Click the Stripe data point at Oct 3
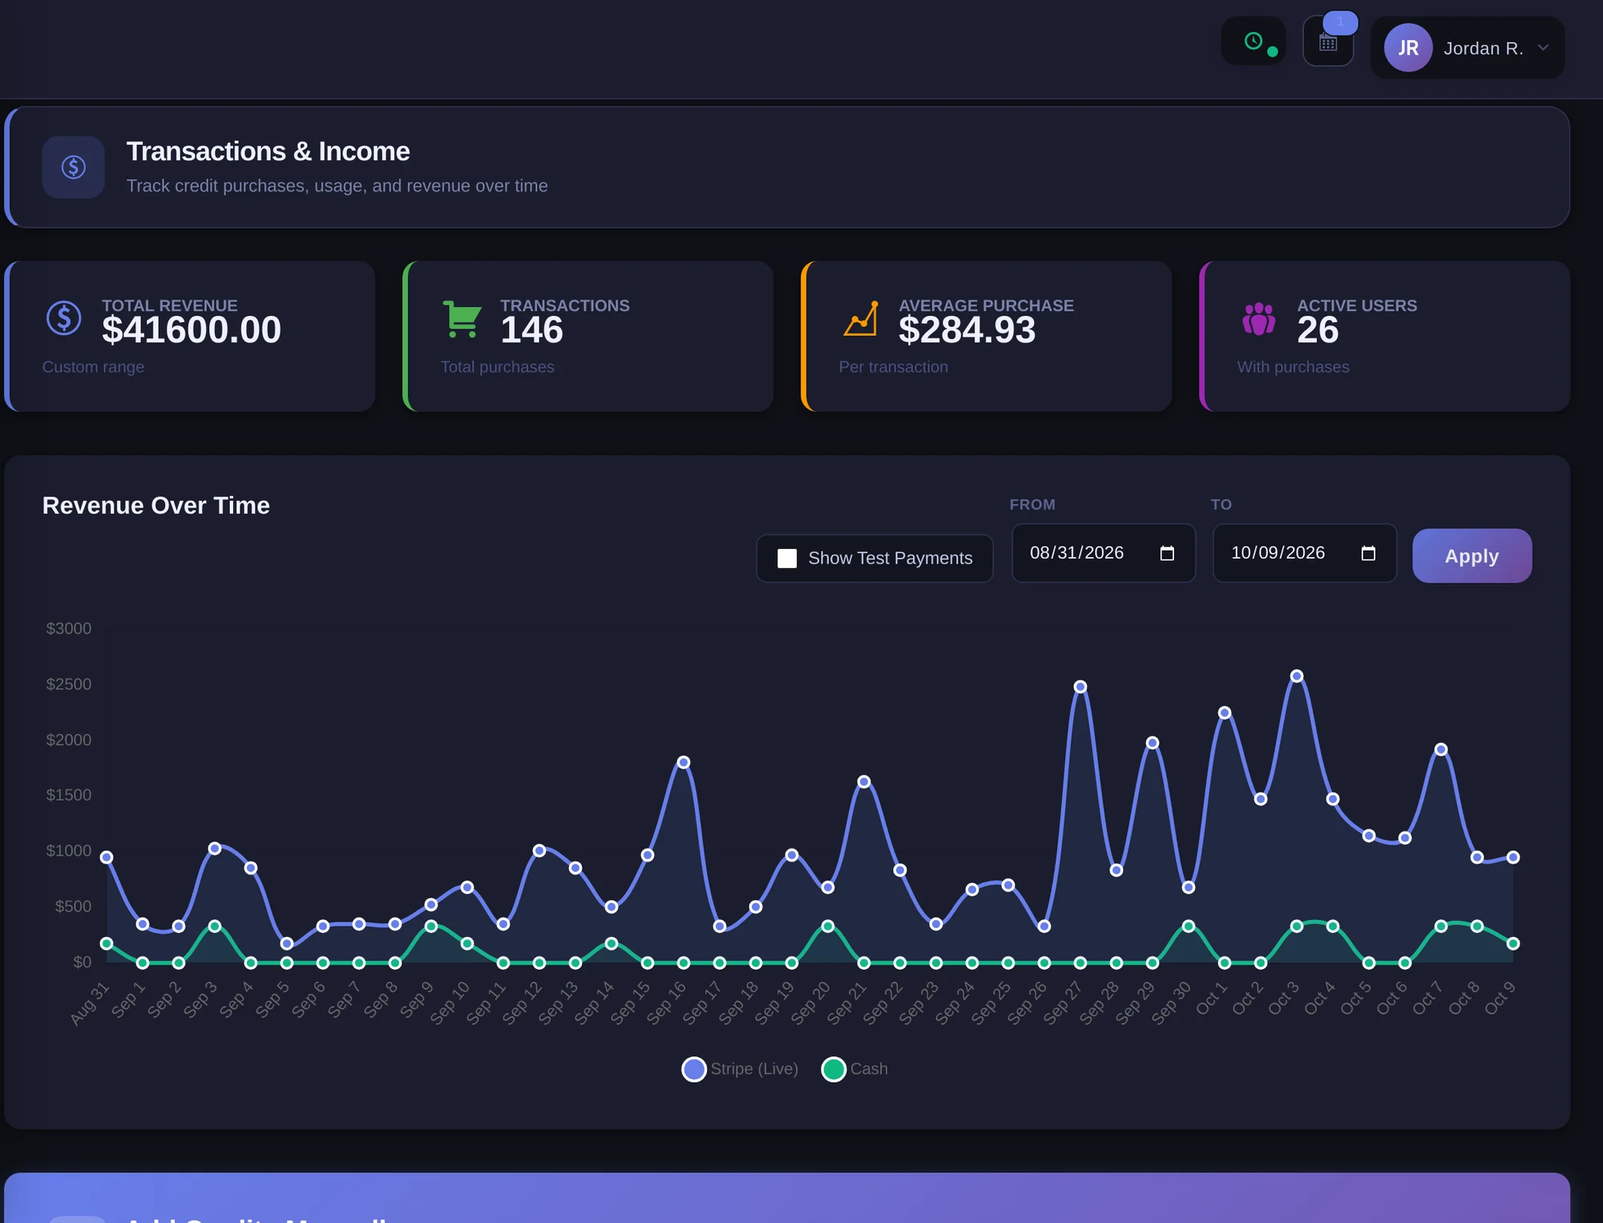The width and height of the screenshot is (1603, 1223). (x=1297, y=676)
